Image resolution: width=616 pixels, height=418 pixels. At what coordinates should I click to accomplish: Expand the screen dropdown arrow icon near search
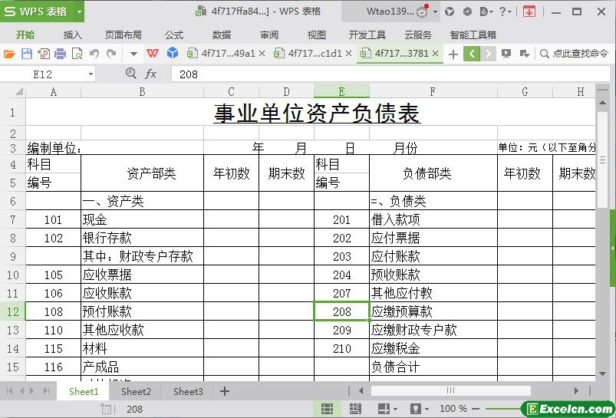[x=524, y=54]
